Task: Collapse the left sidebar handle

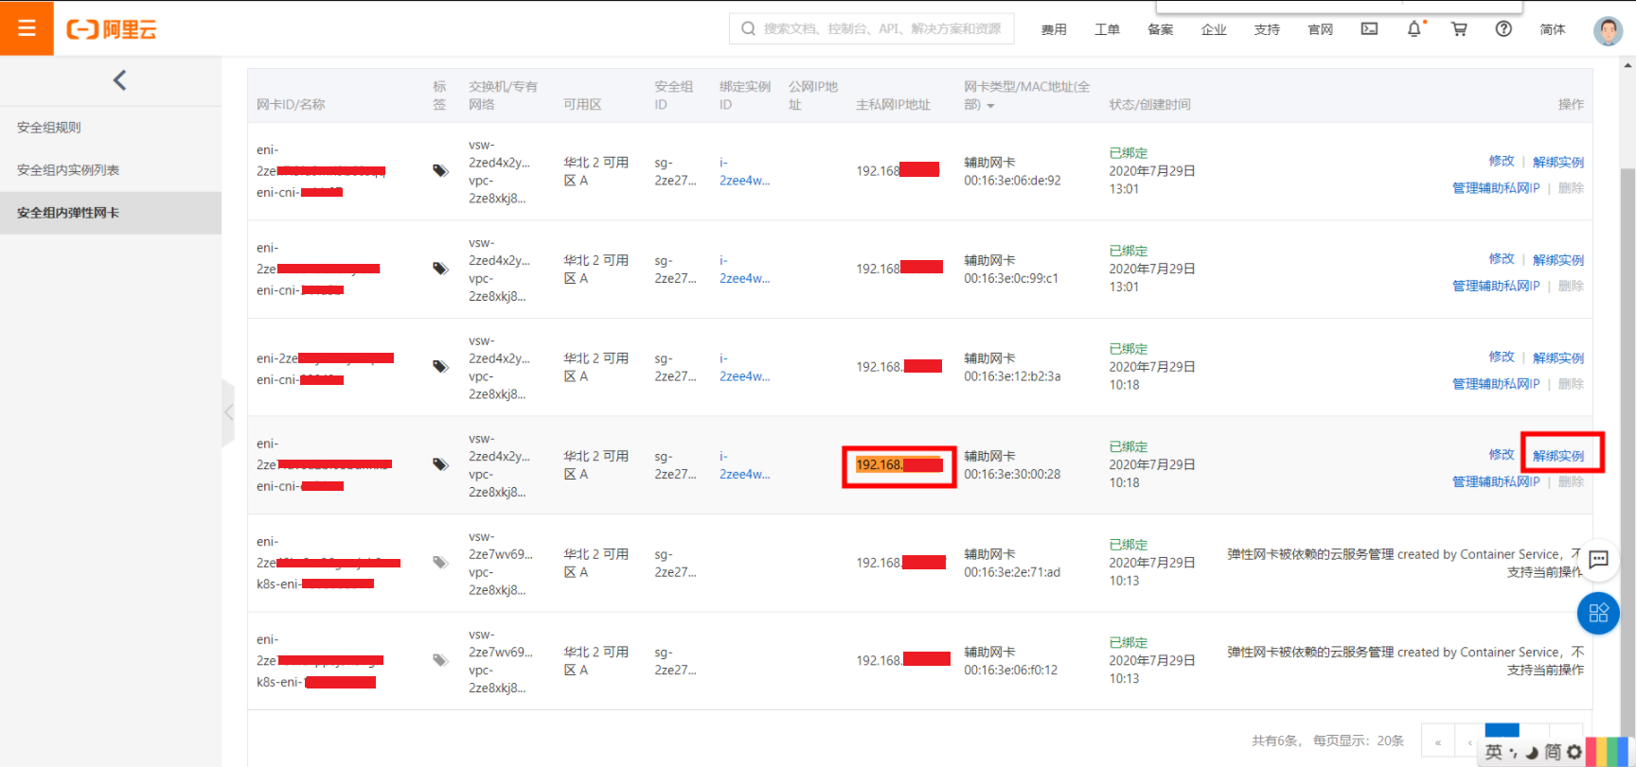Action: 228,412
